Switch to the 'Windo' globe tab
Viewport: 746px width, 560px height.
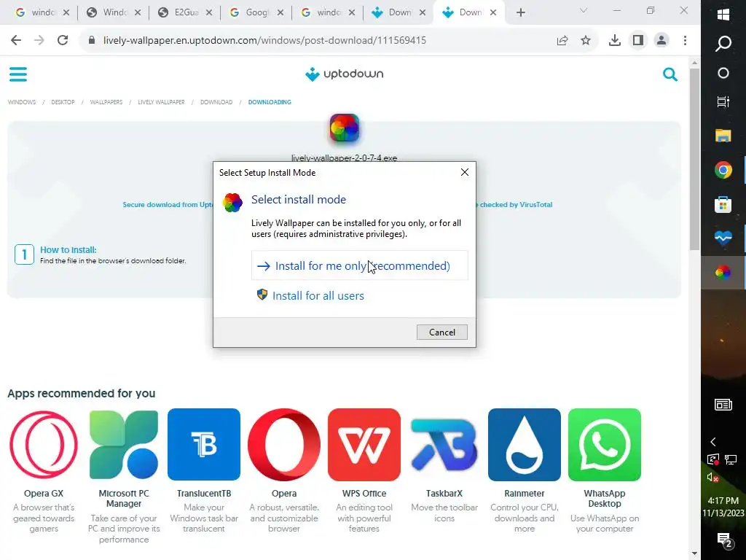click(x=113, y=12)
